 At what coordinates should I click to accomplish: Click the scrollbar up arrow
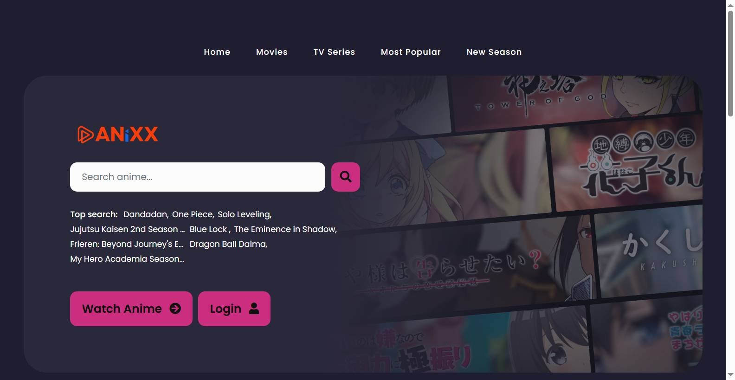tap(730, 4)
